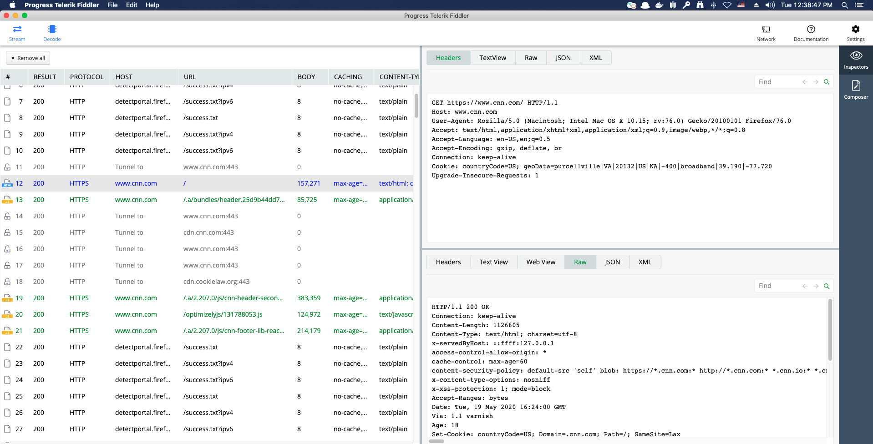The image size is (873, 444).
Task: Open macOS Spotlight search icon
Action: [x=844, y=5]
